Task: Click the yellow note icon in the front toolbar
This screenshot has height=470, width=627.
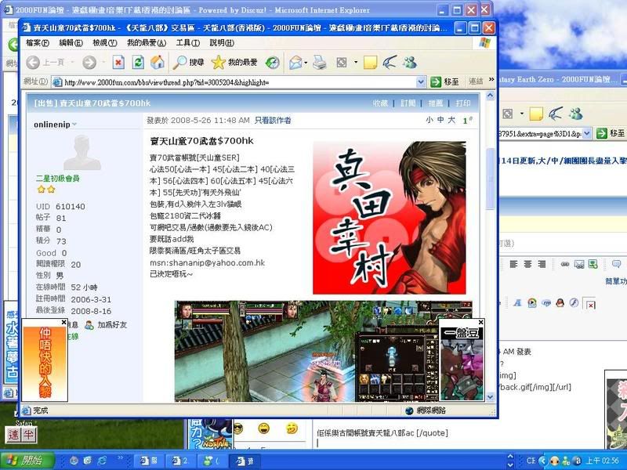Action: coord(370,63)
